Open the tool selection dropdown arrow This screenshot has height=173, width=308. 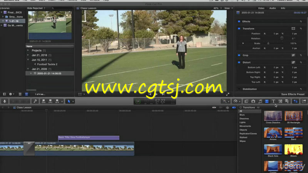[x=73, y=101]
